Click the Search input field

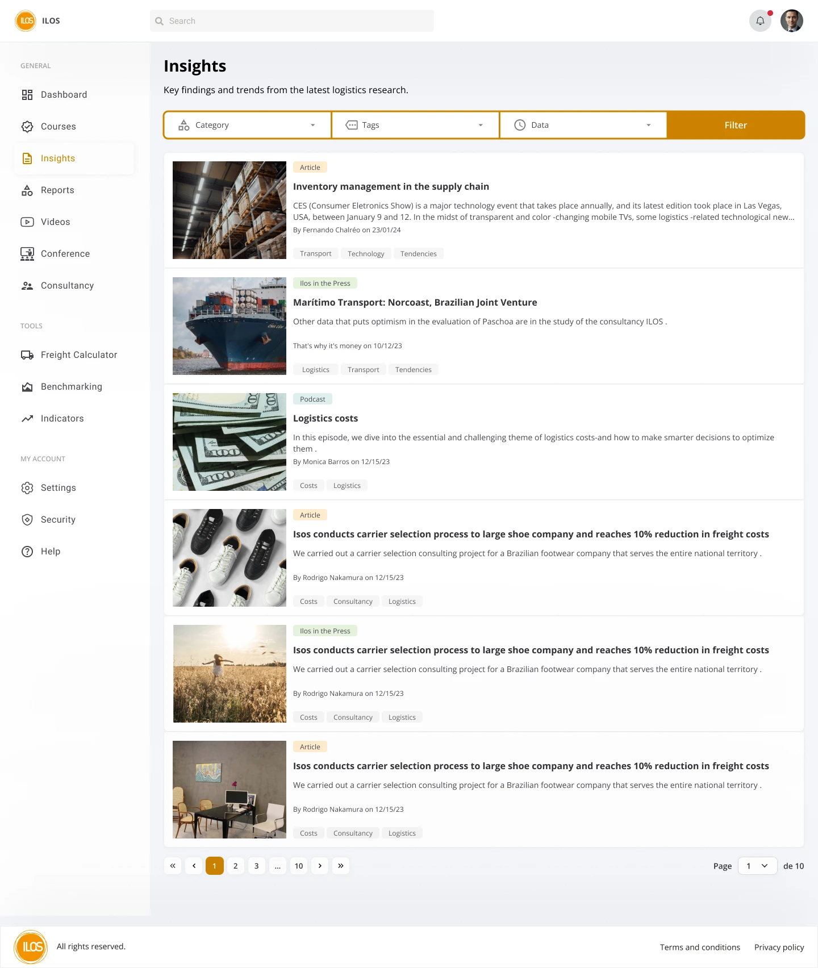292,21
